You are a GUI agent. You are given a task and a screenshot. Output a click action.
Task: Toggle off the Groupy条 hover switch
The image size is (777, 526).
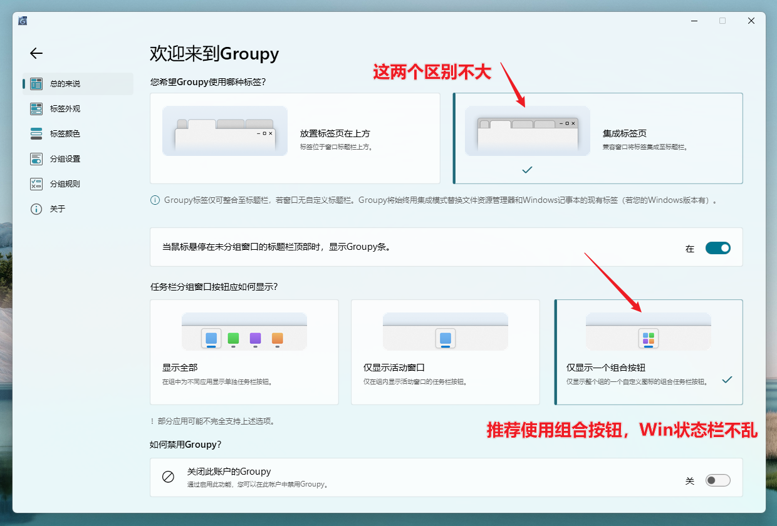pos(717,248)
